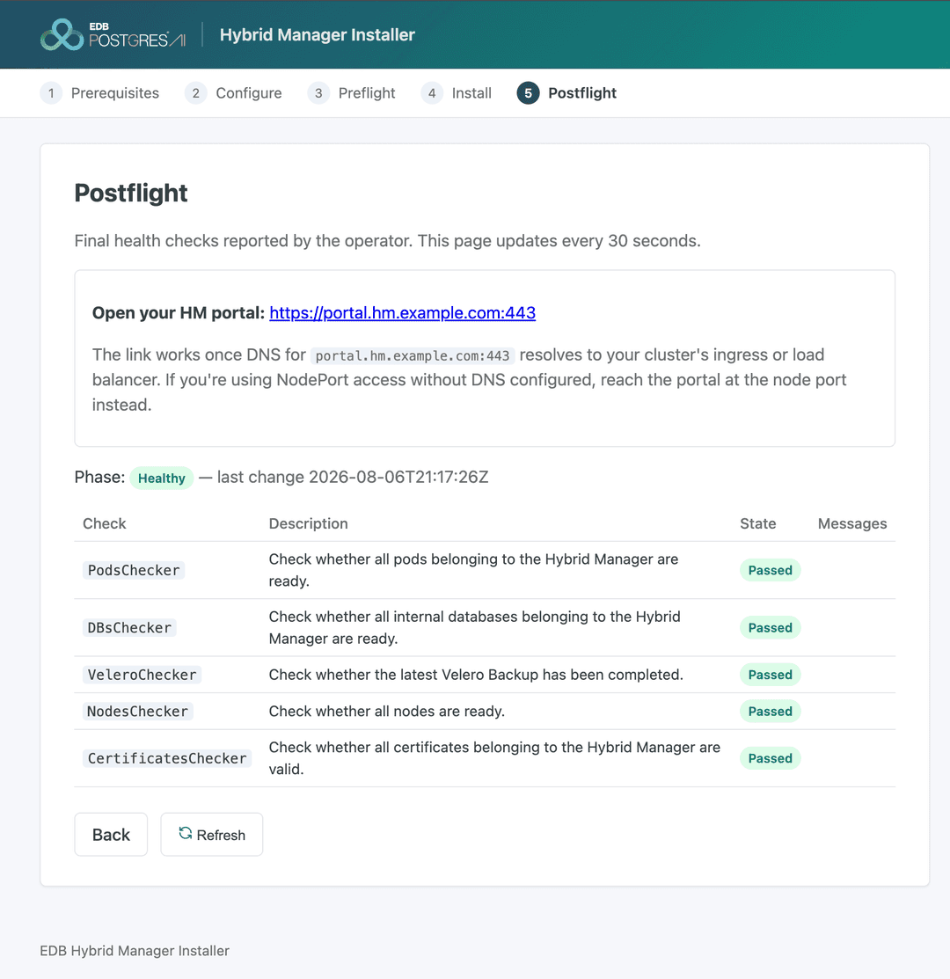Click the Description column header

[309, 523]
